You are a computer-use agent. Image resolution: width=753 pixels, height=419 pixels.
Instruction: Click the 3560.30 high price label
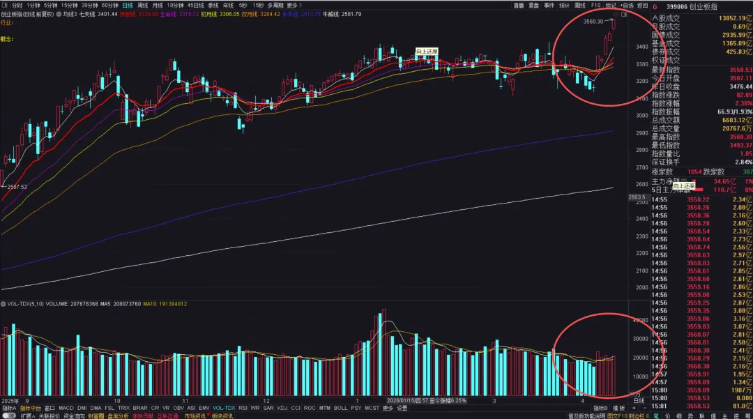(x=593, y=22)
